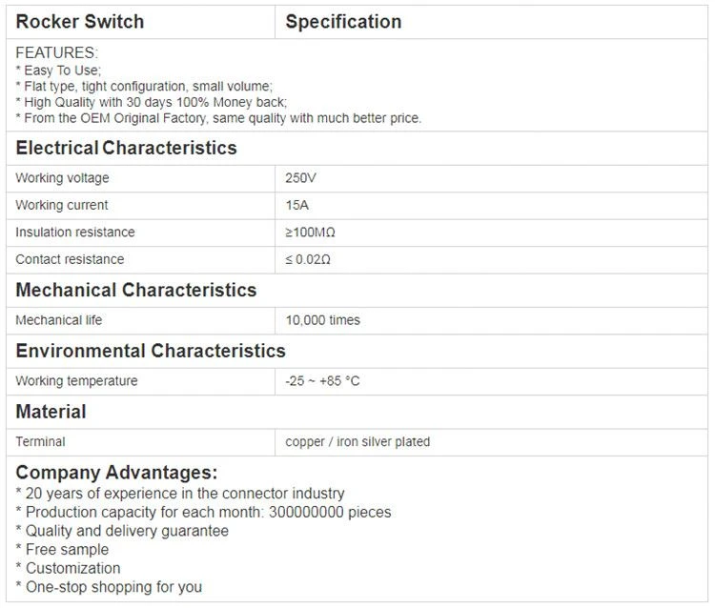Select the 10,000 times value
The width and height of the screenshot is (715, 608).
323,320
